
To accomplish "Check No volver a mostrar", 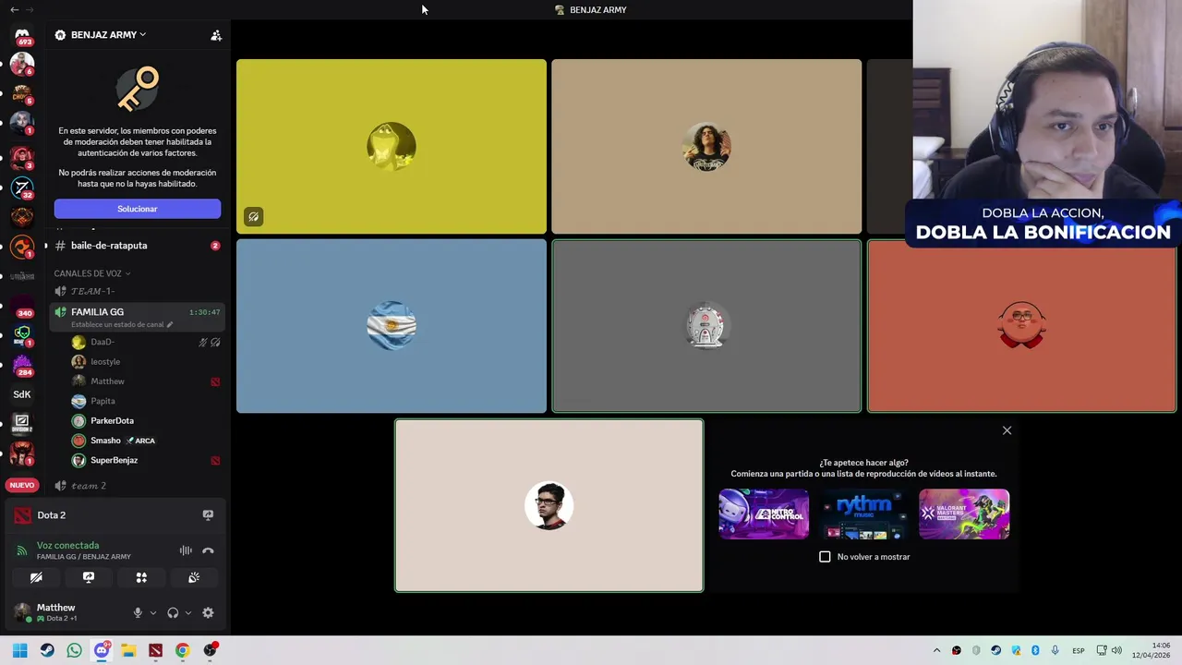I will [x=825, y=557].
